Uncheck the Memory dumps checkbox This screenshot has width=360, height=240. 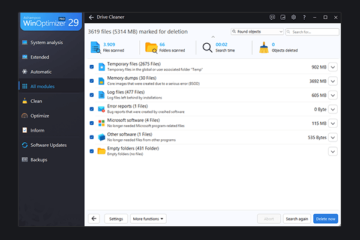click(x=92, y=81)
